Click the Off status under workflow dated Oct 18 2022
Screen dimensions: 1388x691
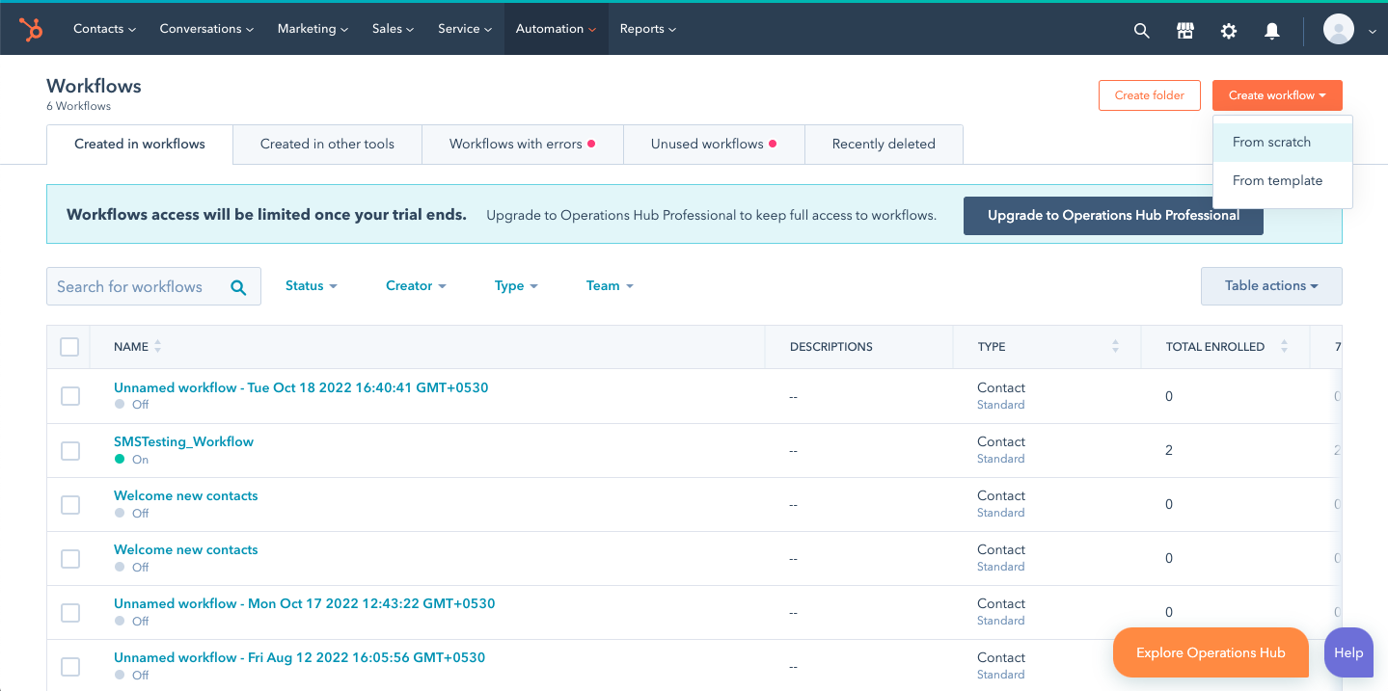pyautogui.click(x=131, y=406)
